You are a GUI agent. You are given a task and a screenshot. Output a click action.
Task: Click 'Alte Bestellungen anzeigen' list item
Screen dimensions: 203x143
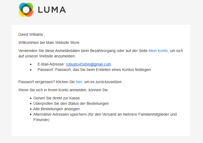[x=56, y=109]
